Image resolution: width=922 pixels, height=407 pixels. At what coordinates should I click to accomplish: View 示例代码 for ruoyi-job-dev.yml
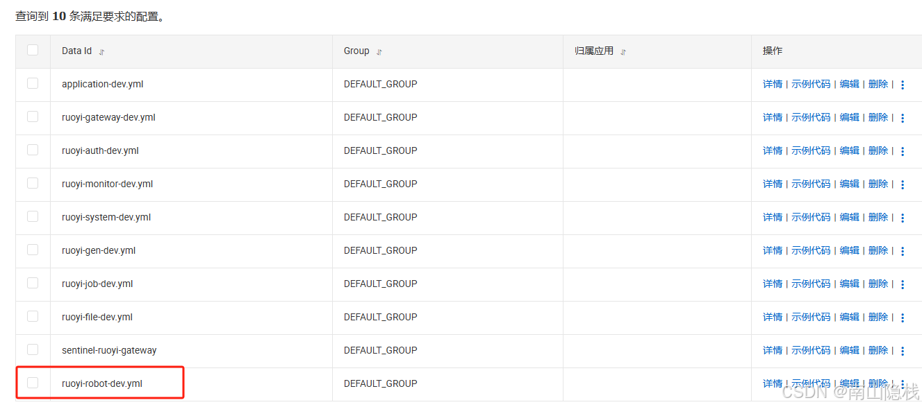[x=811, y=284]
